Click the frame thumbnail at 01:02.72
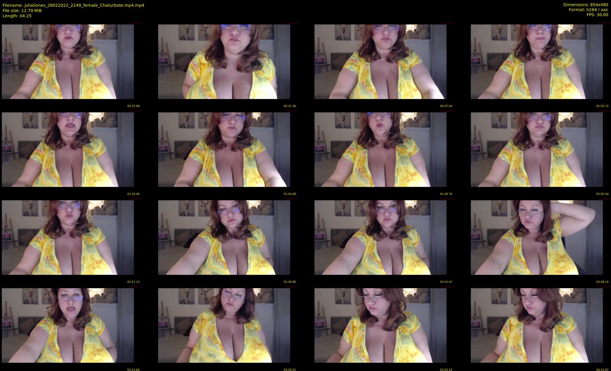 click(537, 62)
